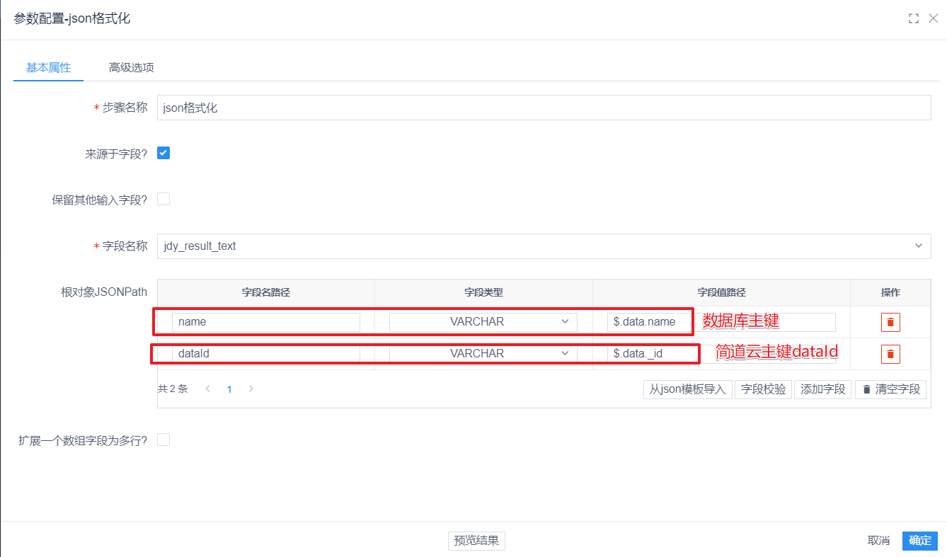Close the json格式化 configuration dialog

[934, 18]
